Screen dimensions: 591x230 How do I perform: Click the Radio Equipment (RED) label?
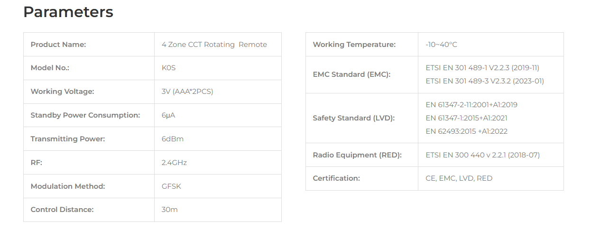(x=357, y=155)
